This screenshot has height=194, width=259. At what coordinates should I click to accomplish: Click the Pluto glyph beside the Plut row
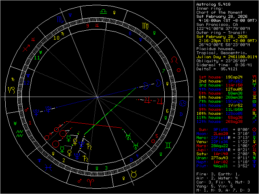(x=255, y=166)
